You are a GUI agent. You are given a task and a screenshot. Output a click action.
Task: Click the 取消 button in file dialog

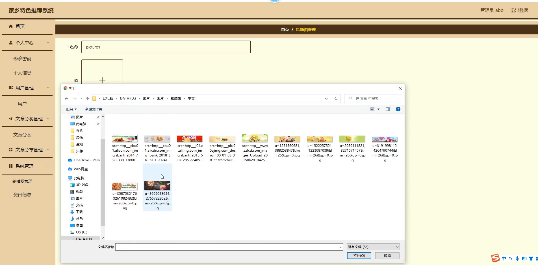coord(387,255)
